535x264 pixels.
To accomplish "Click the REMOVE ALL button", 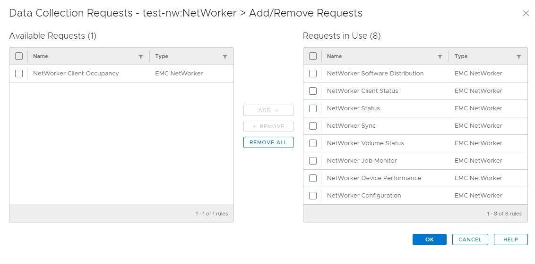I will 268,142.
